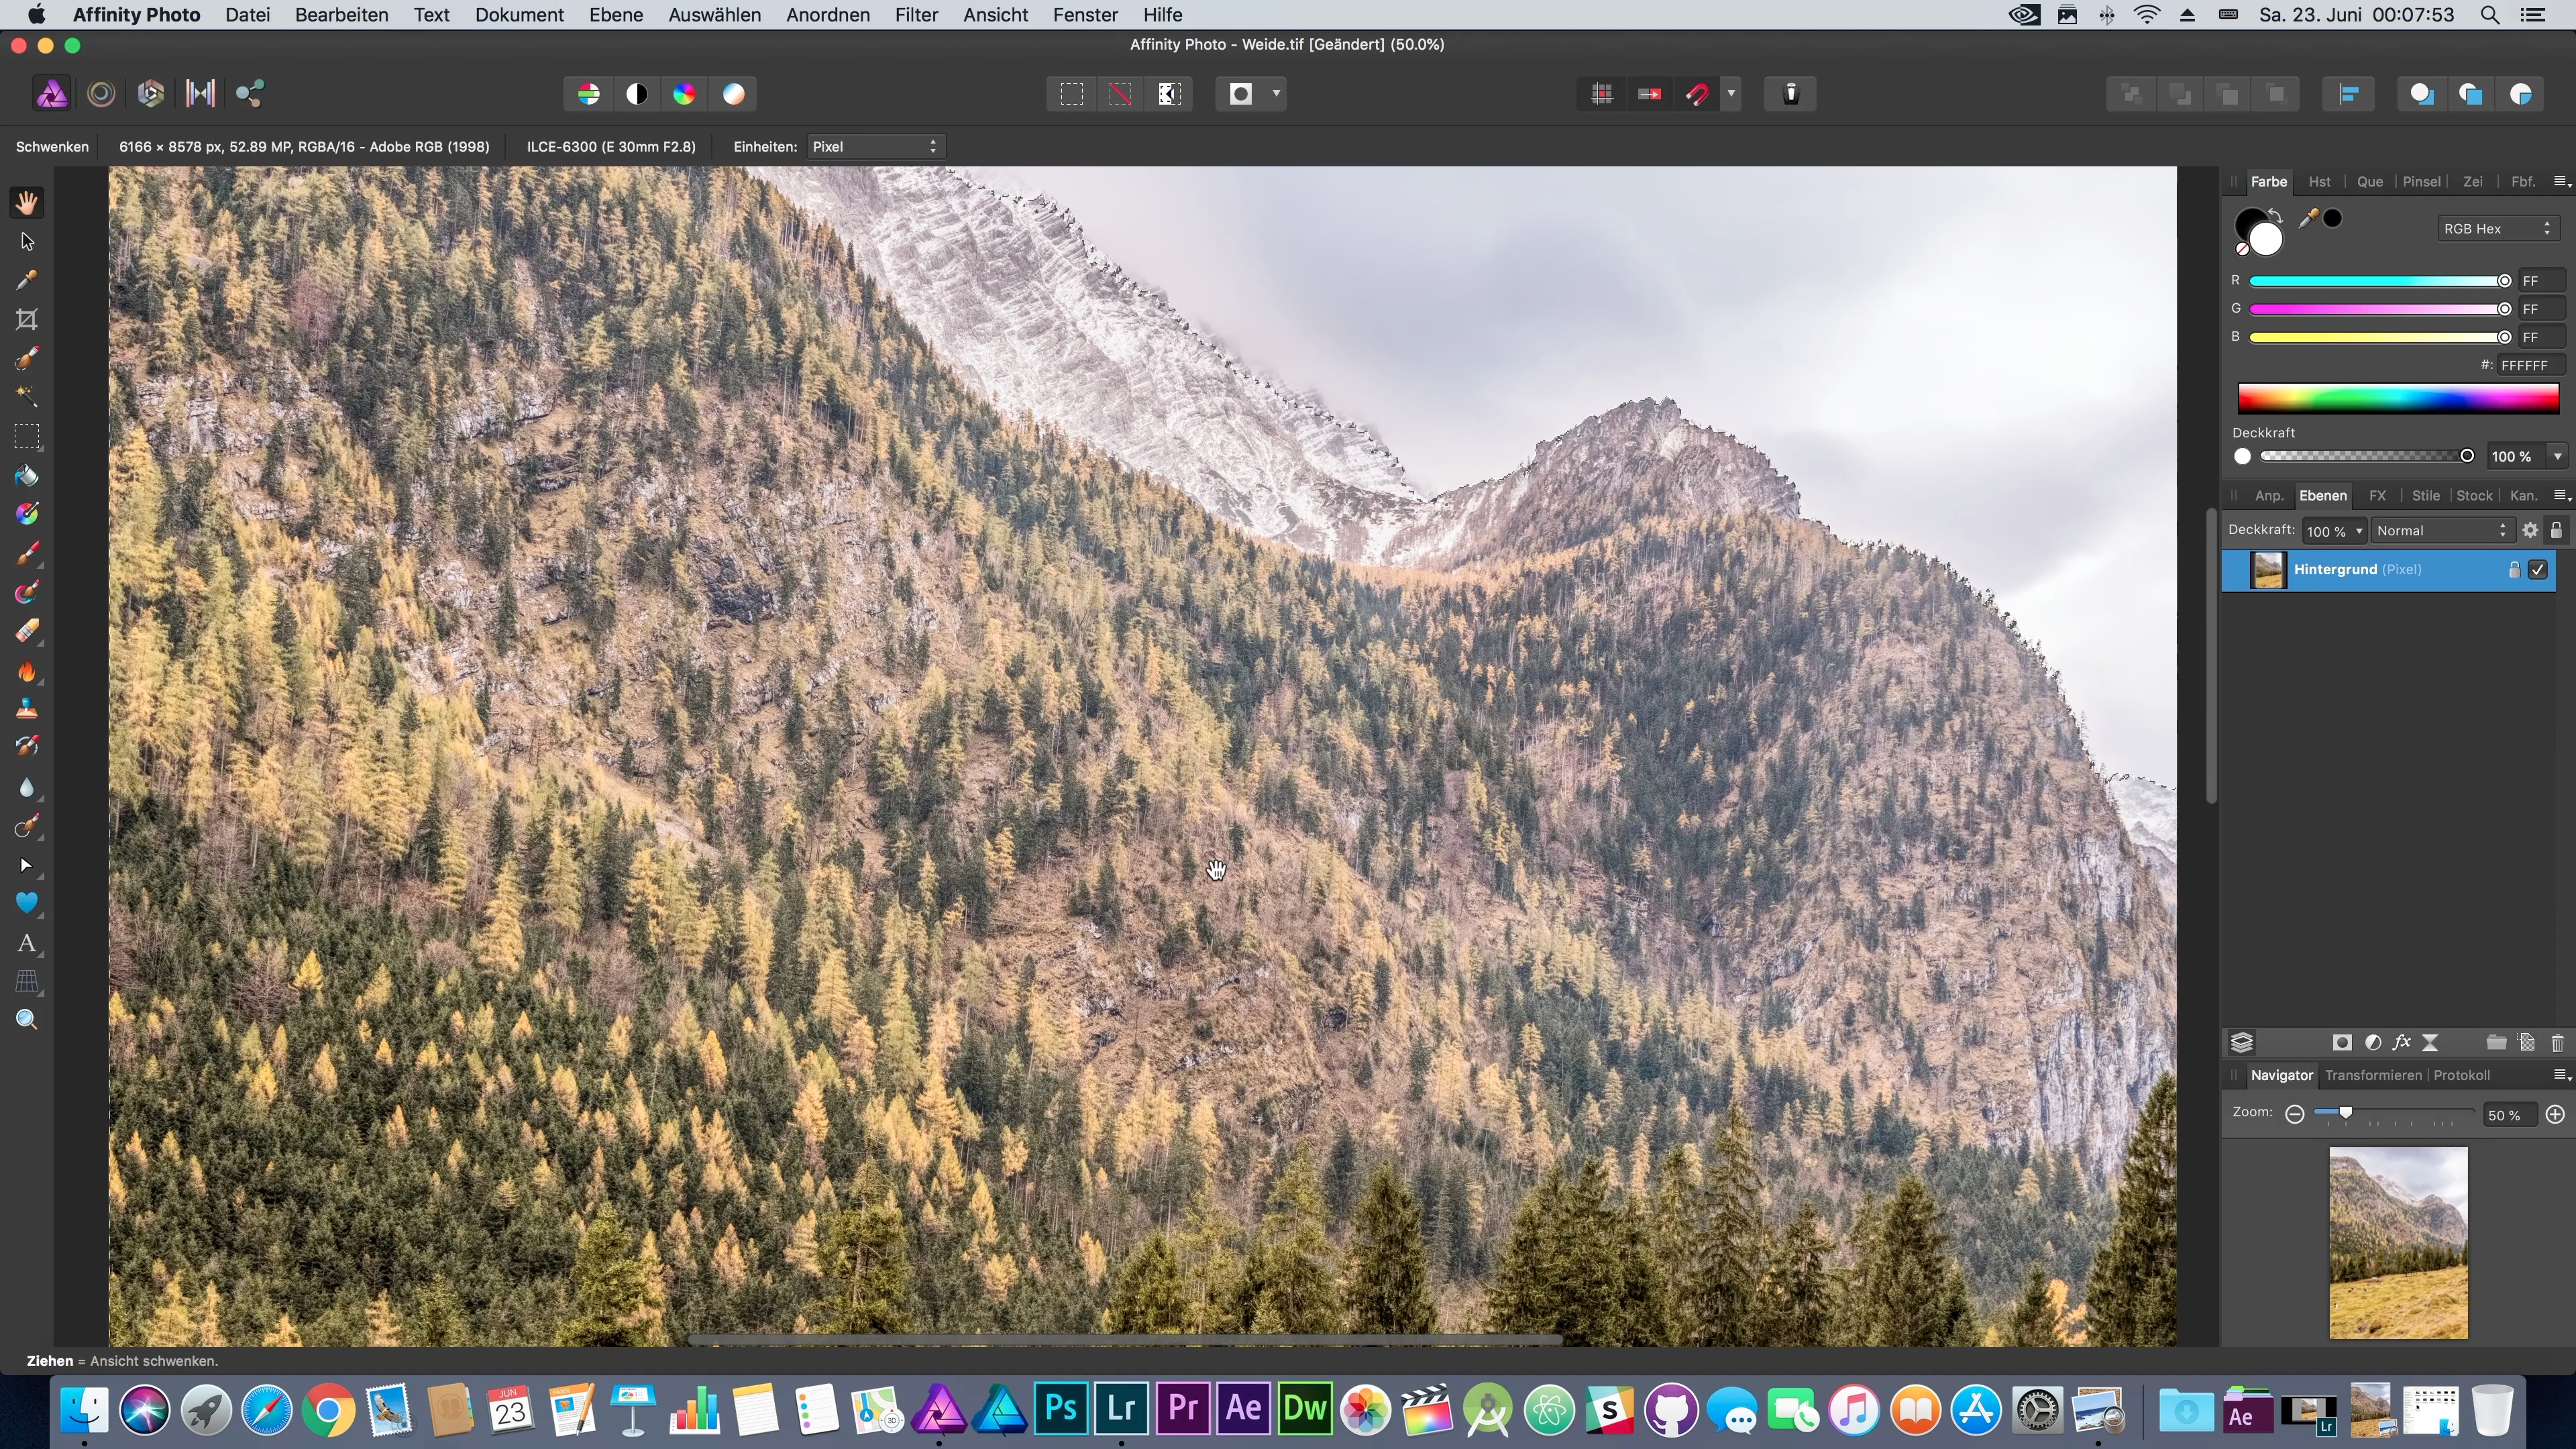Select the Flood Fill bucket tool
This screenshot has width=2576, height=1449.
[x=27, y=476]
